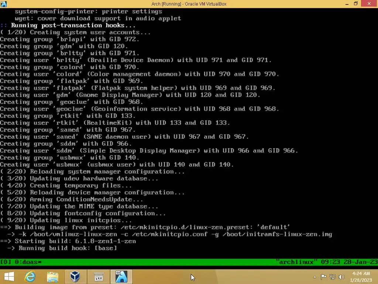
Task: Launch Internet Explorer from the taskbar
Action: tap(30, 277)
